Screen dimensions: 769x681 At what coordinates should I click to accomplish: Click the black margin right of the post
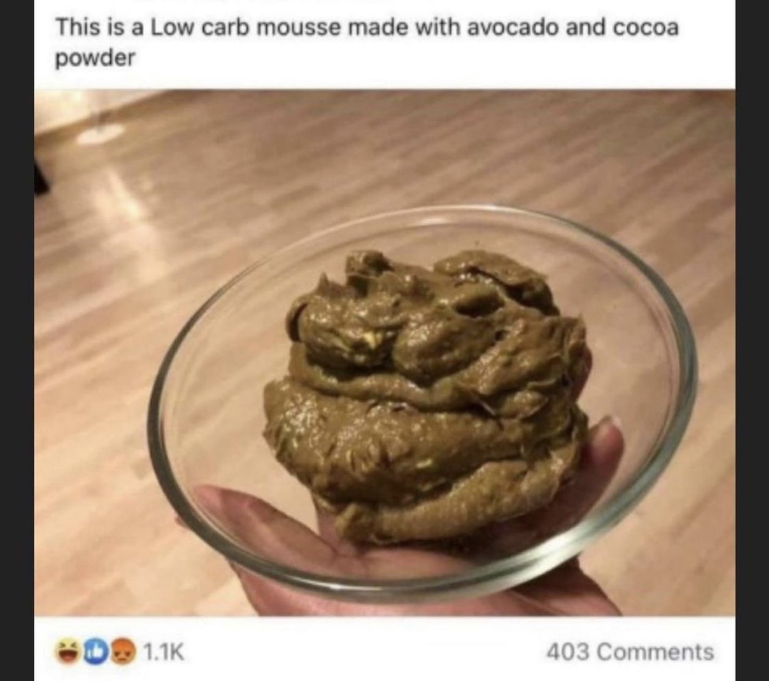click(x=752, y=340)
